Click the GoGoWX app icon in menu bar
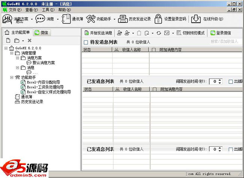Screen dimensions: 244x178 point(5,10)
